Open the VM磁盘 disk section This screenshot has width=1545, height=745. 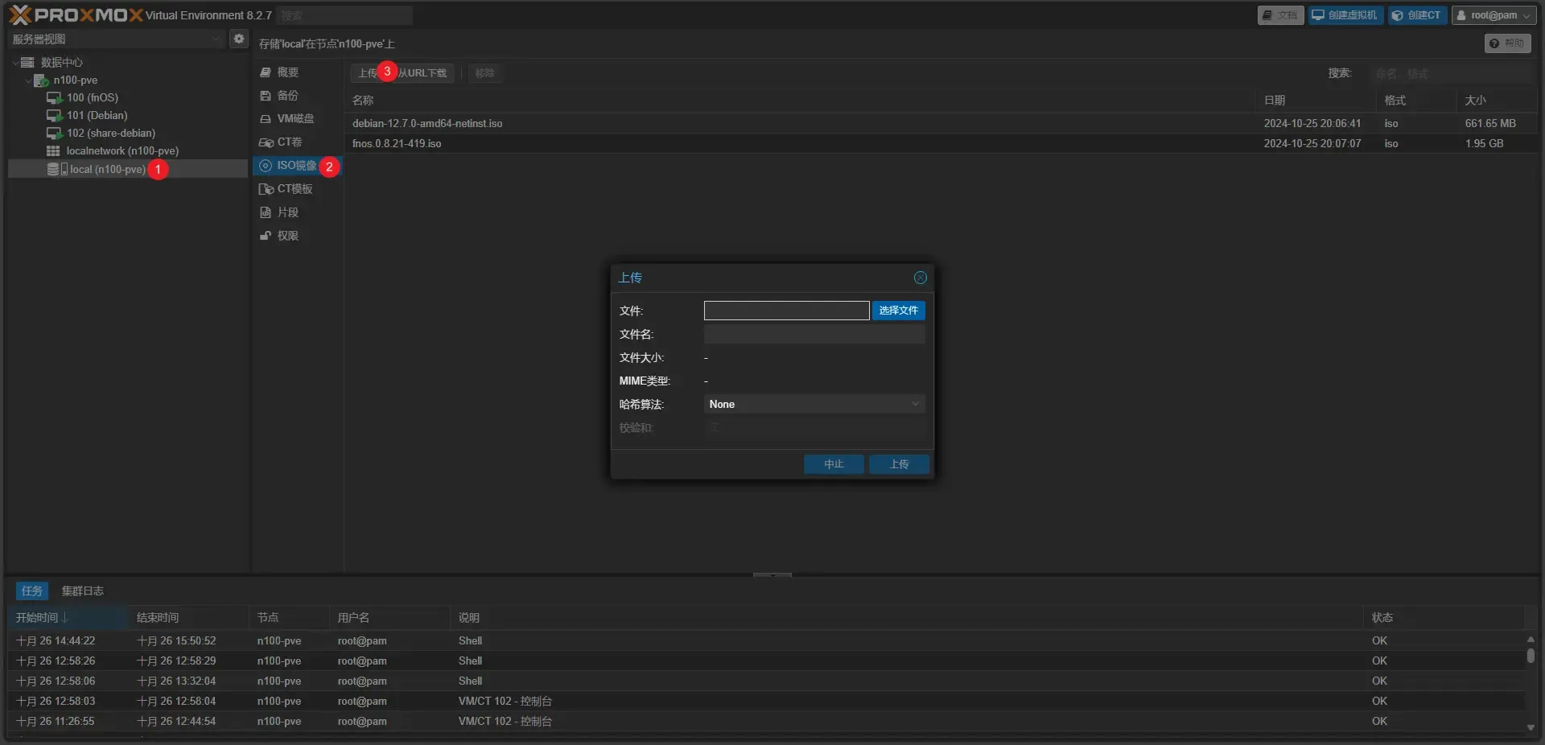point(295,118)
